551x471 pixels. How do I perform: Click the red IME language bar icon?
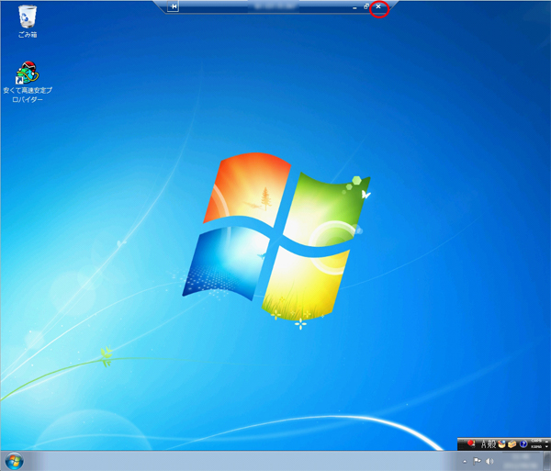[x=471, y=443]
